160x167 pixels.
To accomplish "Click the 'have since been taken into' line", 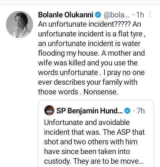I will point(87,152).
